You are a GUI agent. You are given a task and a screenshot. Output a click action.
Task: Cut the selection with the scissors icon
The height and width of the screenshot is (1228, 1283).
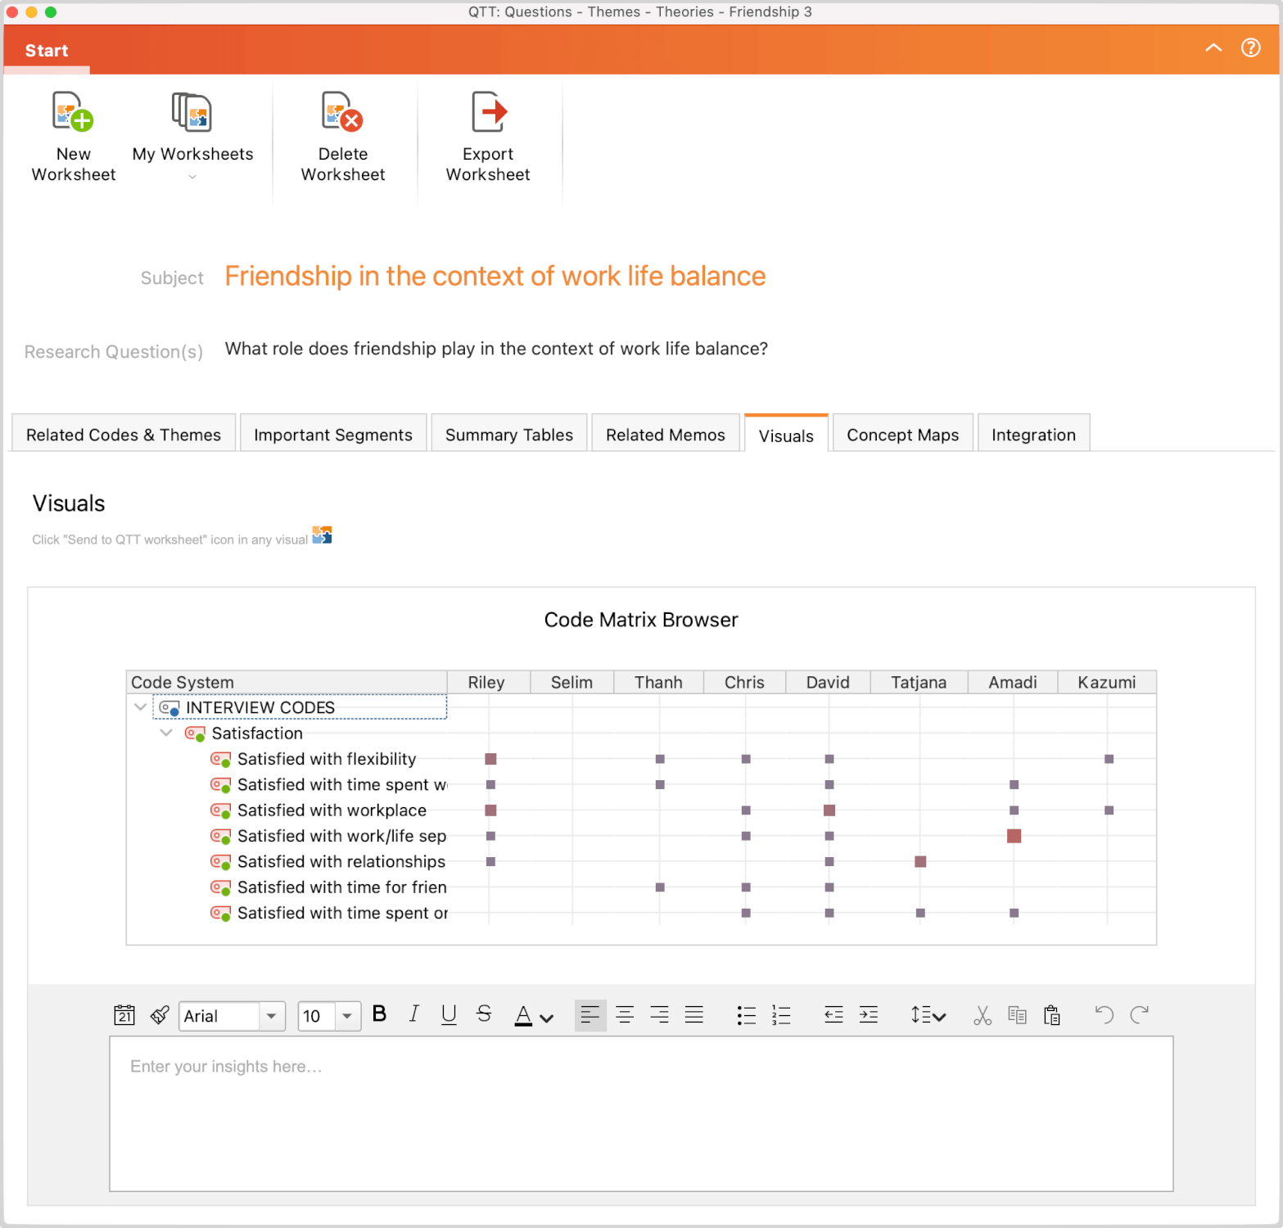click(983, 1015)
